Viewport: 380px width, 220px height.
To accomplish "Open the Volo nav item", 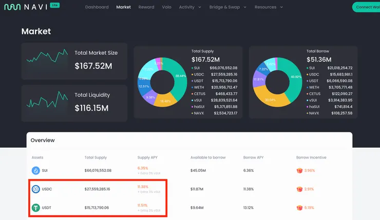I will pos(166,7).
